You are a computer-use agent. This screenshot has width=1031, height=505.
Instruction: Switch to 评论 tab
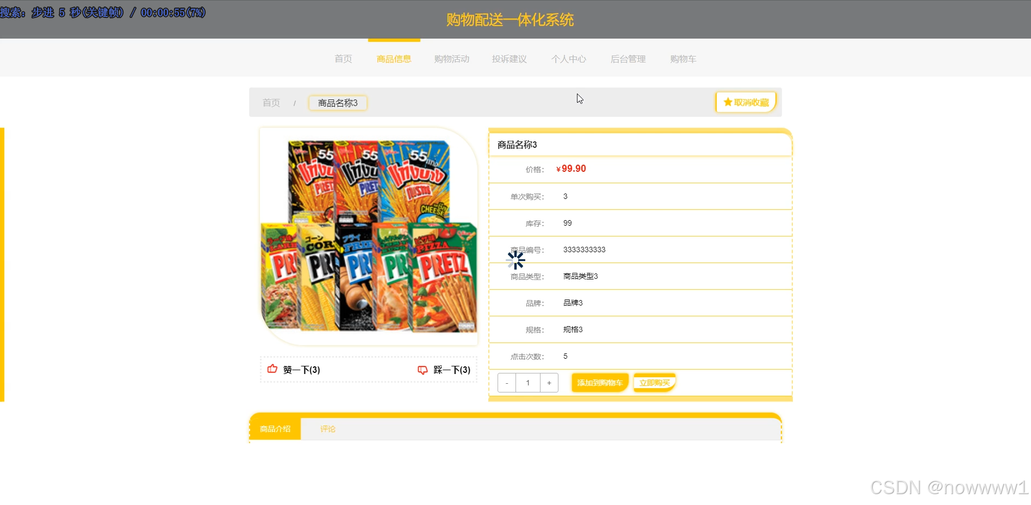[328, 429]
